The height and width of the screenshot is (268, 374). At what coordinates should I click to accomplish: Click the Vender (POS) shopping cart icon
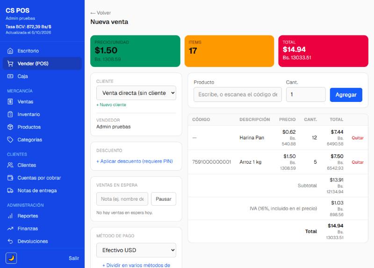point(10,64)
